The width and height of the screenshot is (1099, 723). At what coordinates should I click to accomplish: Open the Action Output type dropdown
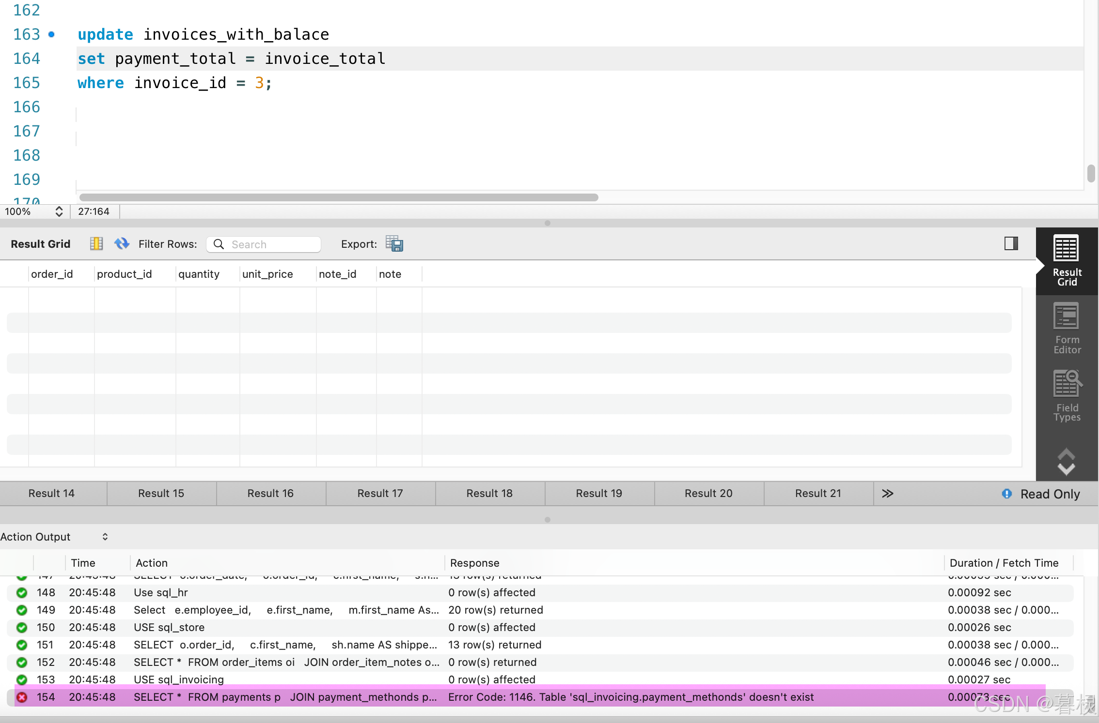pos(105,537)
